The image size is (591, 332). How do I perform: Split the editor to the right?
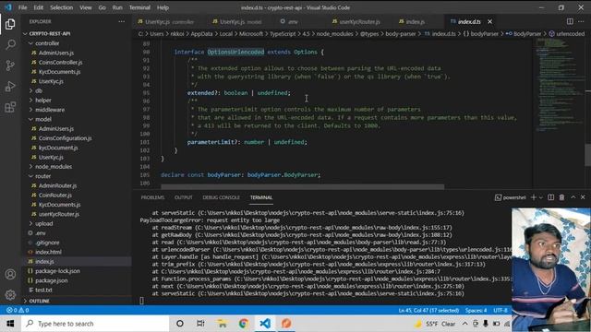pyautogui.click(x=570, y=21)
